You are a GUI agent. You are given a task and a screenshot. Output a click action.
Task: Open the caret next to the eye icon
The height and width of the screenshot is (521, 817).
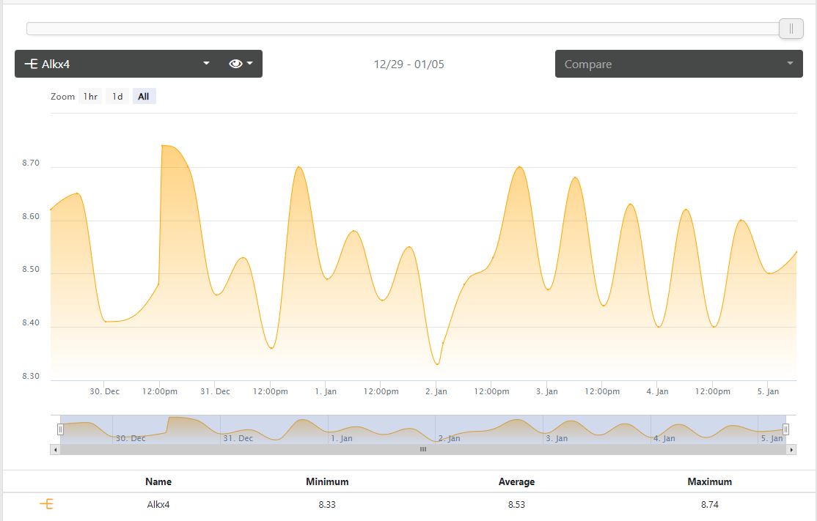coord(250,64)
